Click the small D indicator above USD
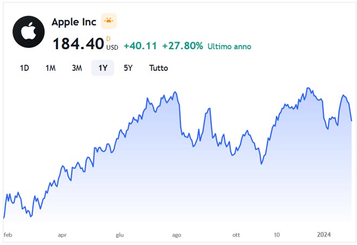Viewport: 357px width, 245px height. (x=108, y=38)
